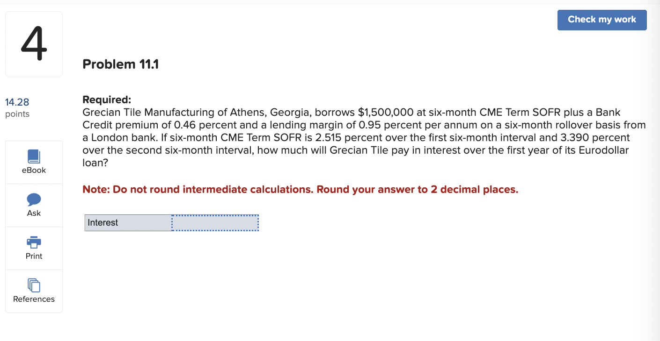Click the Ask label in the sidebar
Screen dimensions: 660x341
coord(33,213)
